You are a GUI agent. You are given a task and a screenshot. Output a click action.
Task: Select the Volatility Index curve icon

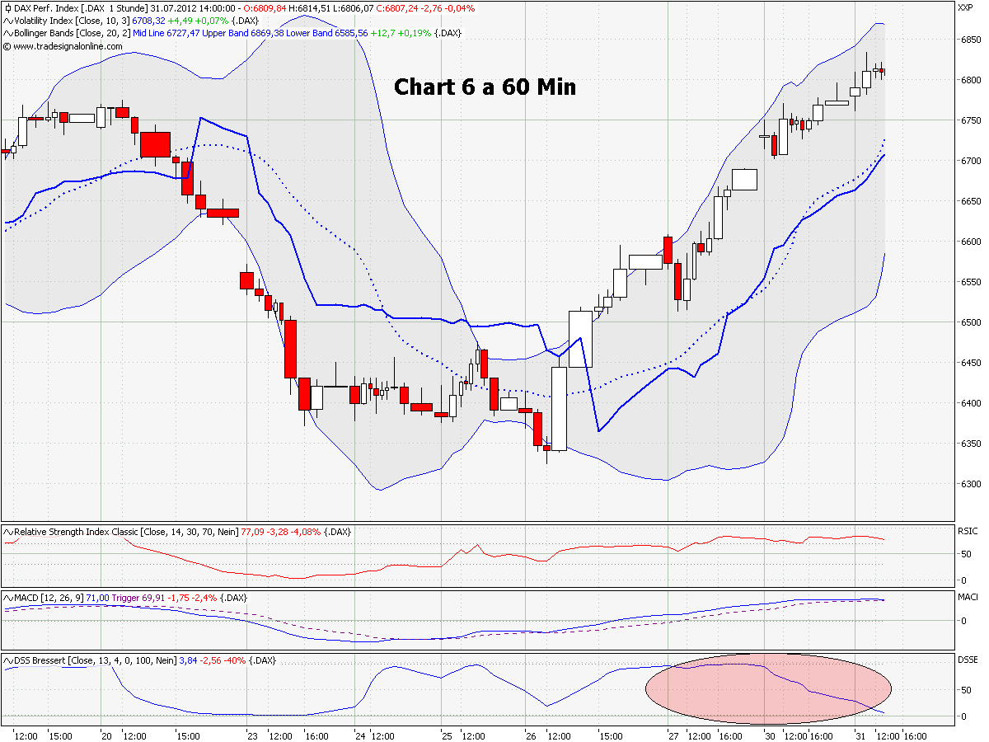coord(7,20)
